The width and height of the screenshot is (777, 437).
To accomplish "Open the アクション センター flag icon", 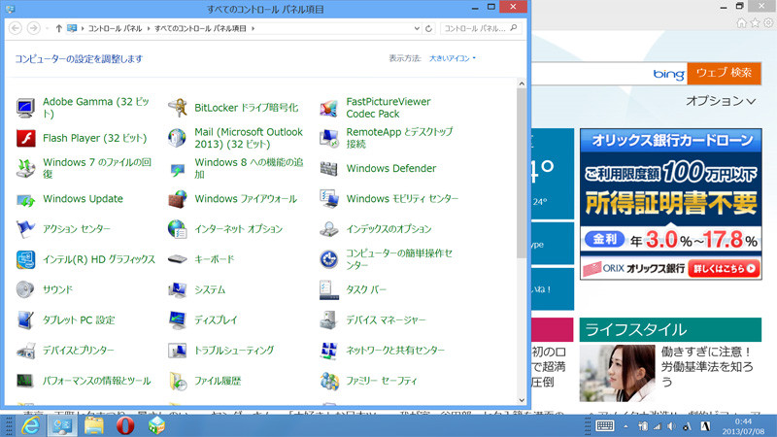I will point(26,229).
